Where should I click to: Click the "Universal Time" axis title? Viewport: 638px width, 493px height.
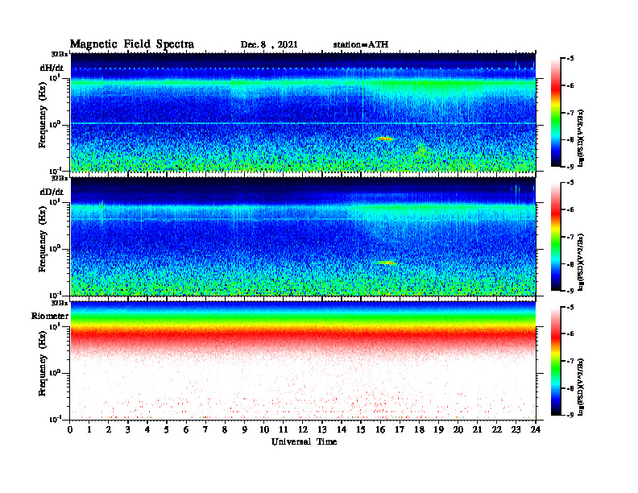pyautogui.click(x=304, y=441)
